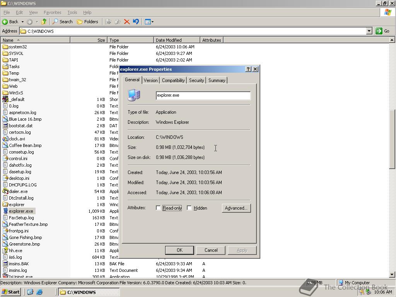Screen dimensions: 396x297
Task: Sort list by Size column header
Action: pyautogui.click(x=89, y=40)
